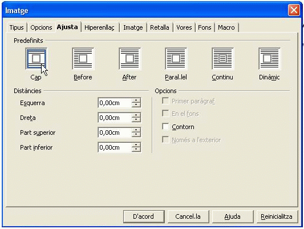304x229 pixels.
Task: Check the Només a l'exterior option
Action: point(165,140)
